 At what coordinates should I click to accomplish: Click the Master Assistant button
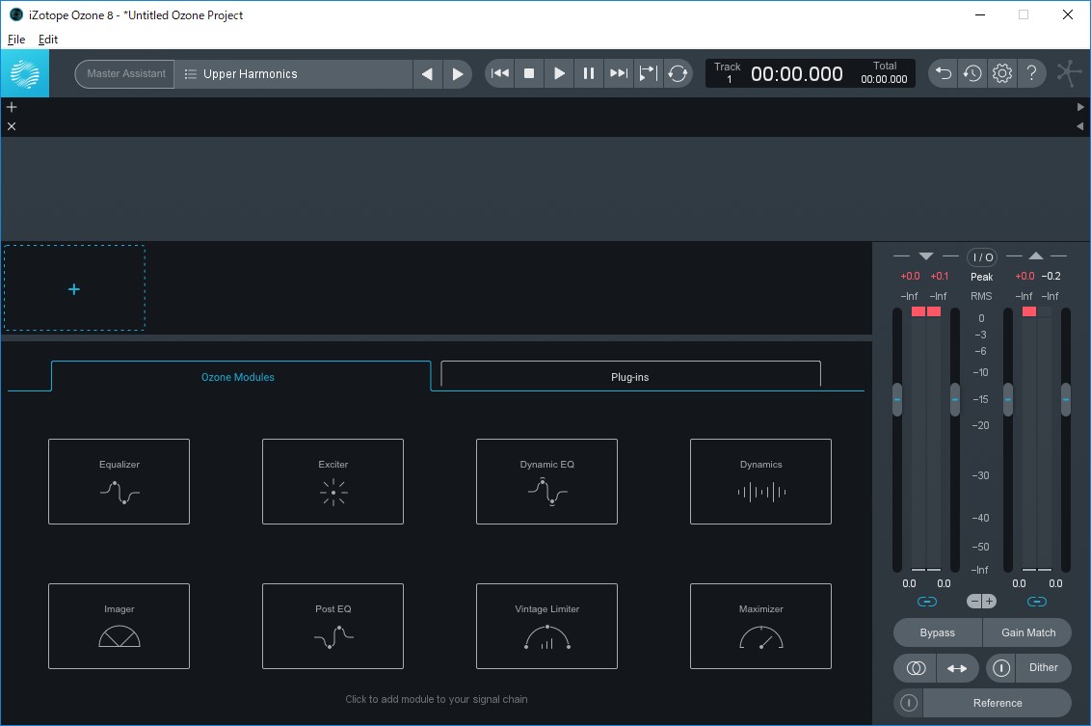[x=125, y=74]
